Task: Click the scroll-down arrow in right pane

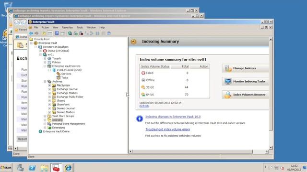Action: (x=271, y=148)
